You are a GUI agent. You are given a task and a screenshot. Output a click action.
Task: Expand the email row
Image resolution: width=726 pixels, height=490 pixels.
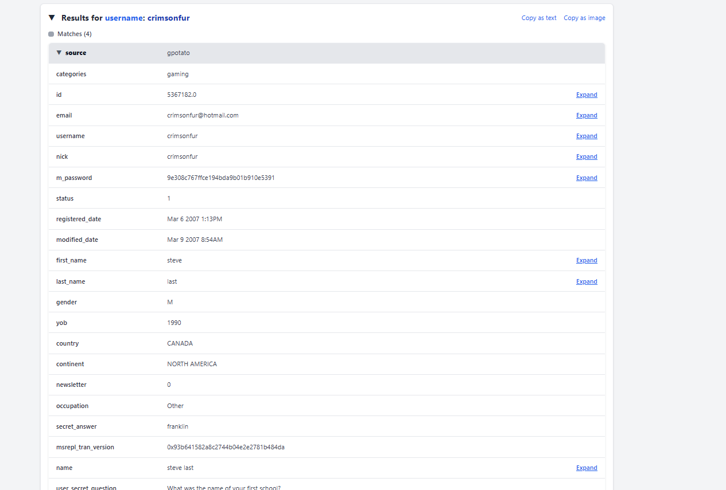pos(587,115)
